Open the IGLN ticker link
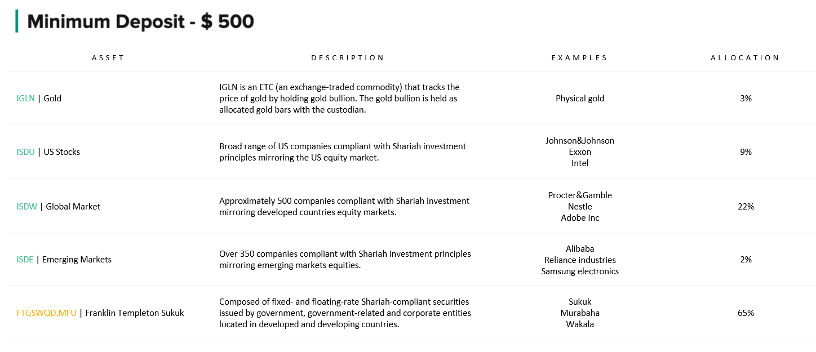The image size is (816, 352). point(26,99)
